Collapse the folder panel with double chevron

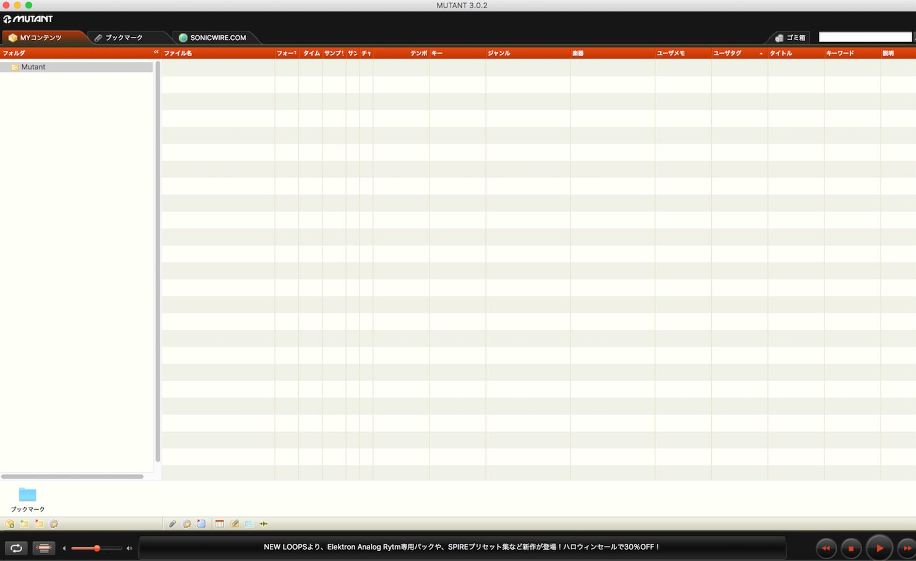click(x=156, y=53)
